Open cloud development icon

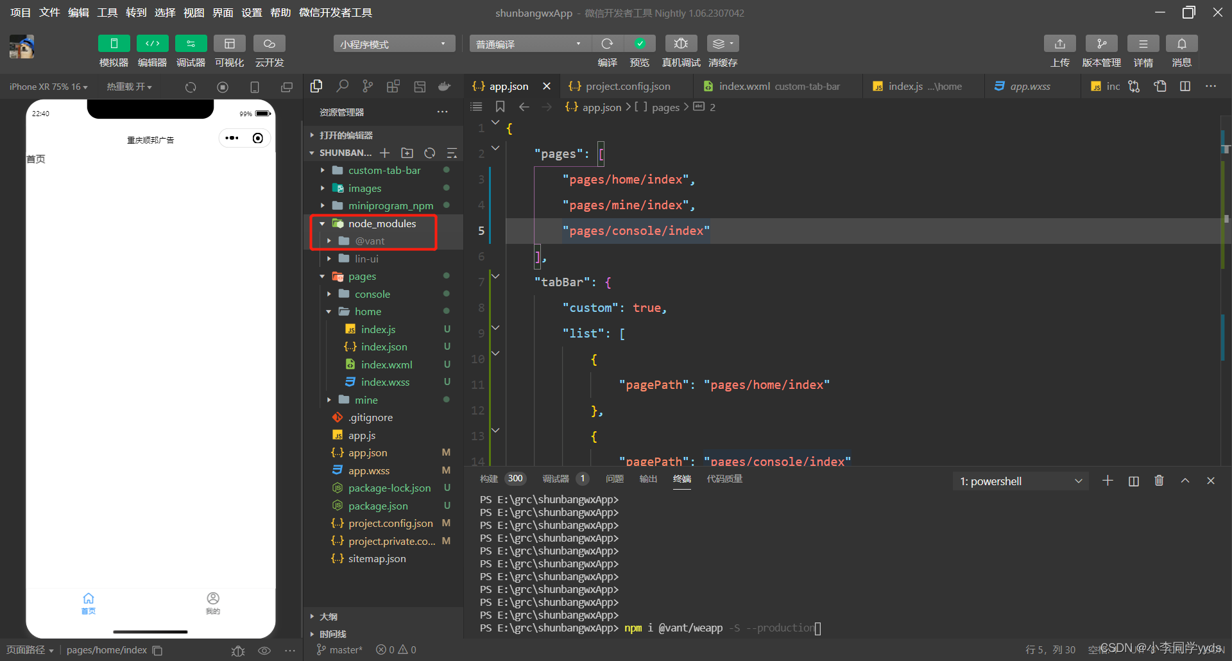tap(269, 44)
